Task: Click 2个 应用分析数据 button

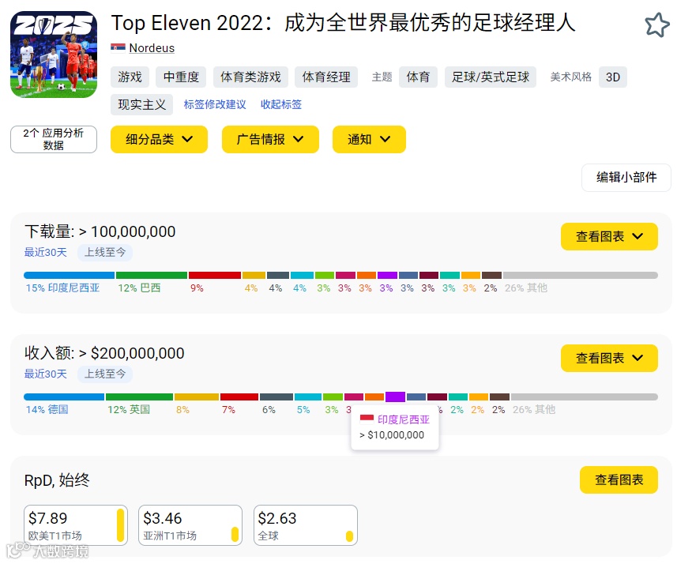Action: click(x=54, y=139)
